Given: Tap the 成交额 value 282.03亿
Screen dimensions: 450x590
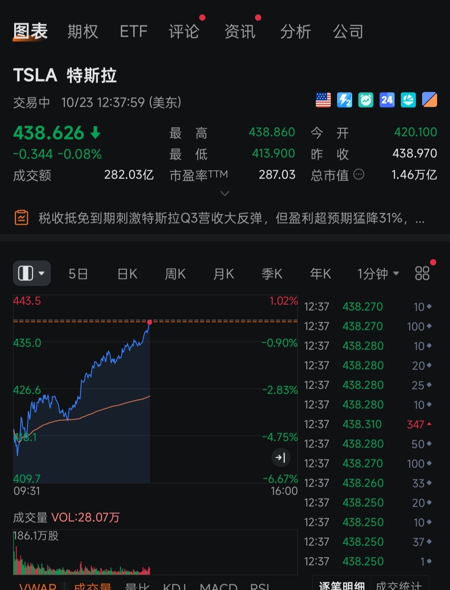Looking at the screenshot, I should click(x=129, y=175).
